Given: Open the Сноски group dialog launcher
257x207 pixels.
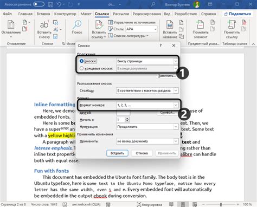Looking at the screenshot, I should [x=63, y=43].
